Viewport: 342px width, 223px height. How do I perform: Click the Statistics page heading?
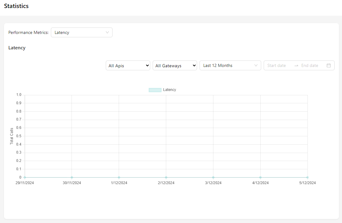(16, 6)
